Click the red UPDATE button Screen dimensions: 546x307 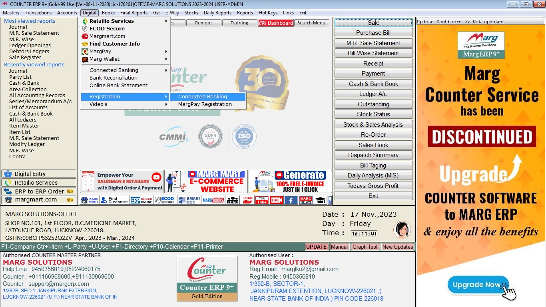[317, 247]
